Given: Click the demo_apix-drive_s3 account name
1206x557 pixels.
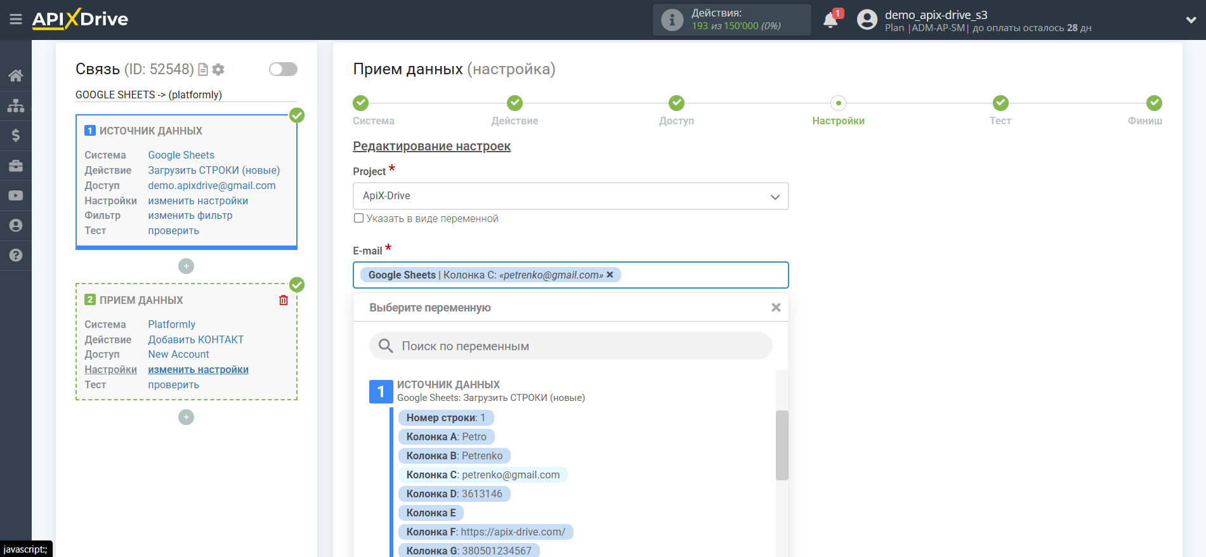Looking at the screenshot, I should click(x=936, y=15).
